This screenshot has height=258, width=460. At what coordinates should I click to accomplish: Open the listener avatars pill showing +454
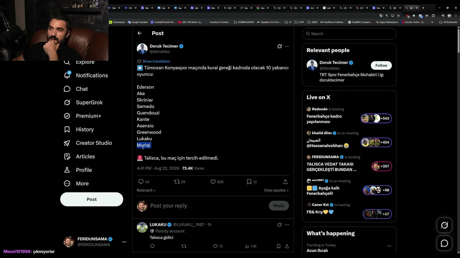coord(376,142)
